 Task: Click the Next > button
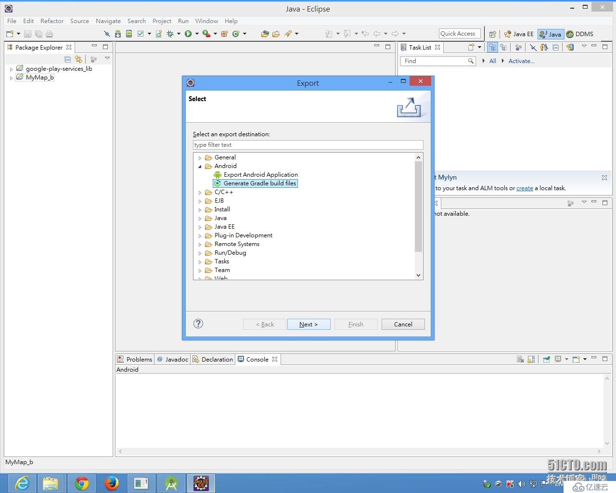point(308,324)
